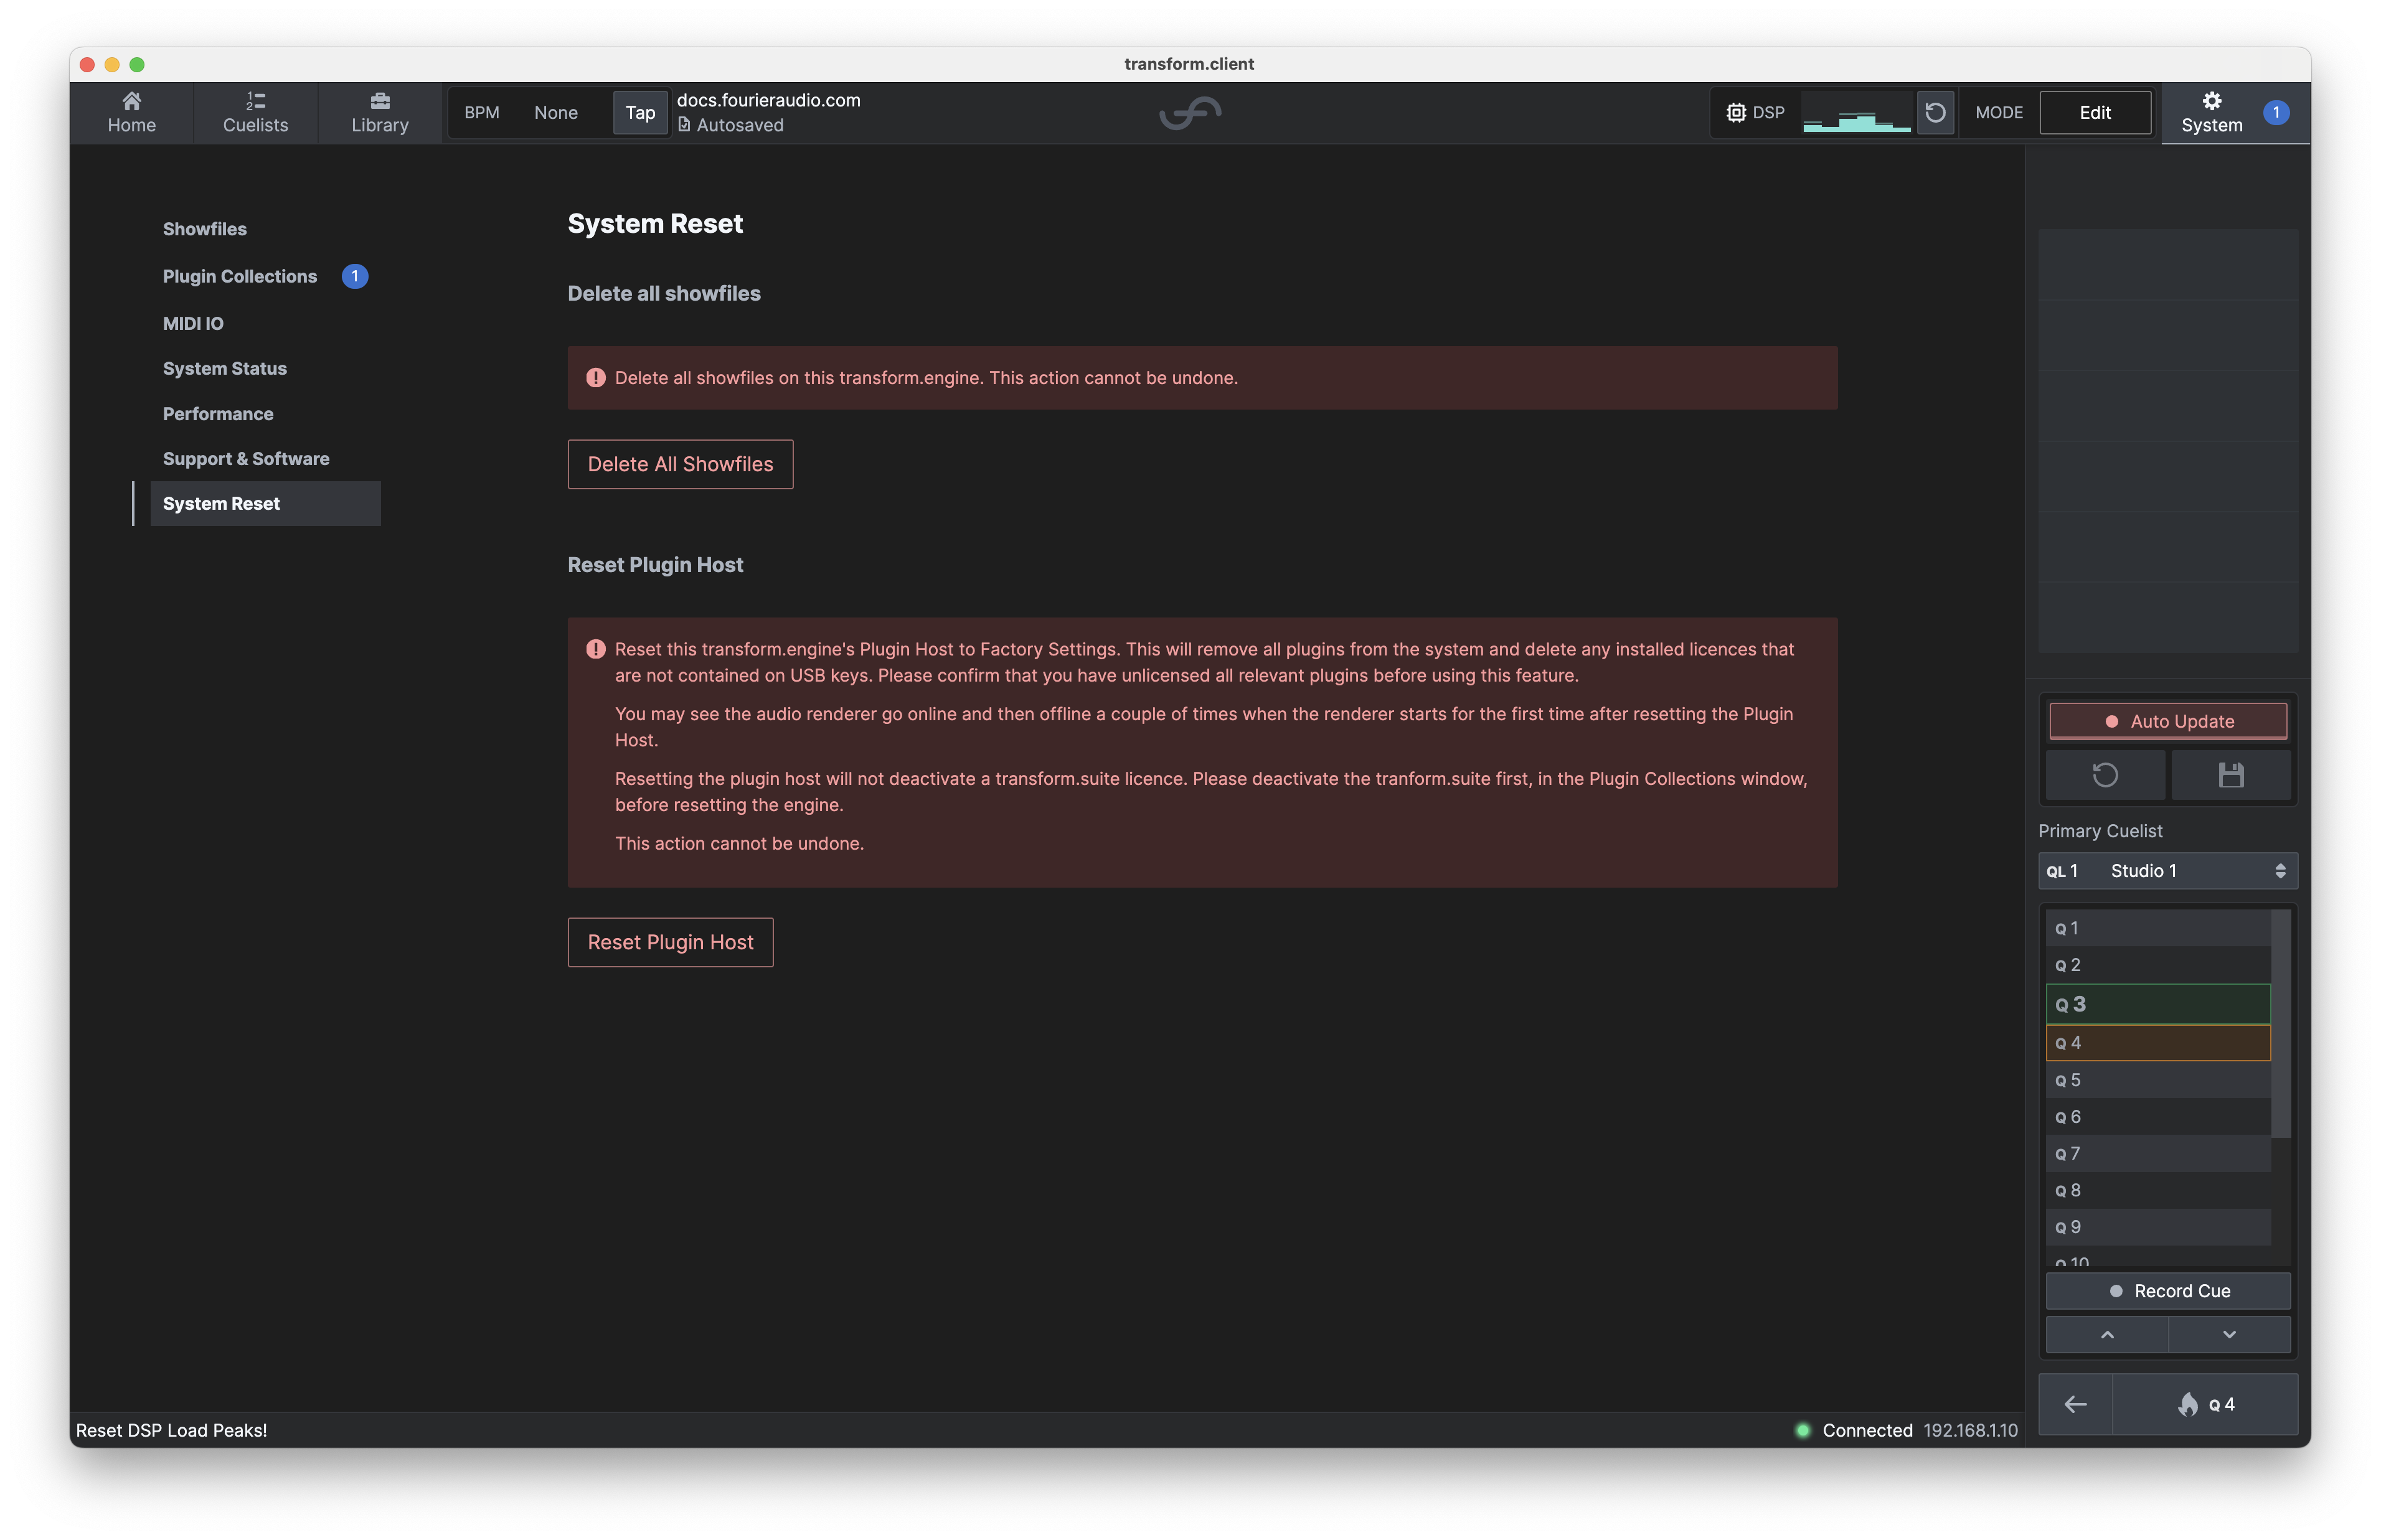Screen dimensions: 2381x1540
Task: Click the cue list scrollbar
Action: [x=2281, y=1024]
